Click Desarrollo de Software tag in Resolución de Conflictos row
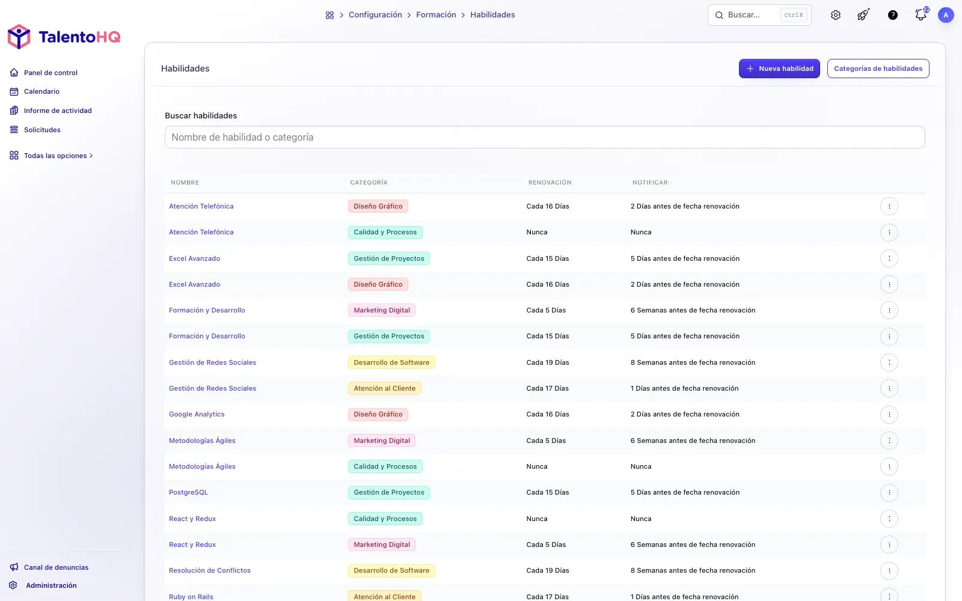This screenshot has width=962, height=601. point(391,570)
